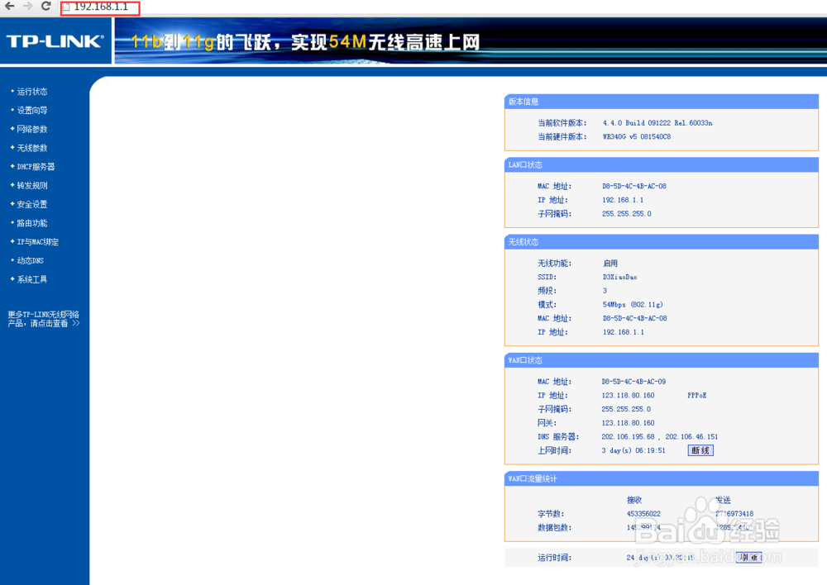Open 设置向导 menu item

coord(32,110)
